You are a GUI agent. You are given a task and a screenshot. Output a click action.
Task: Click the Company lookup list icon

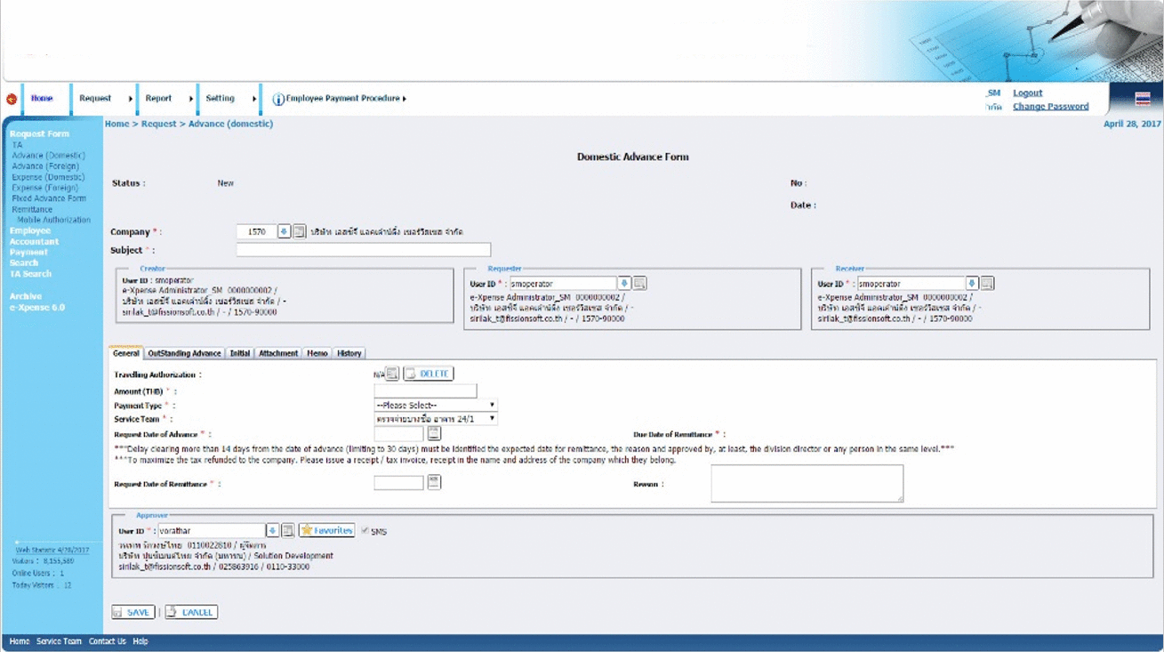(x=300, y=231)
